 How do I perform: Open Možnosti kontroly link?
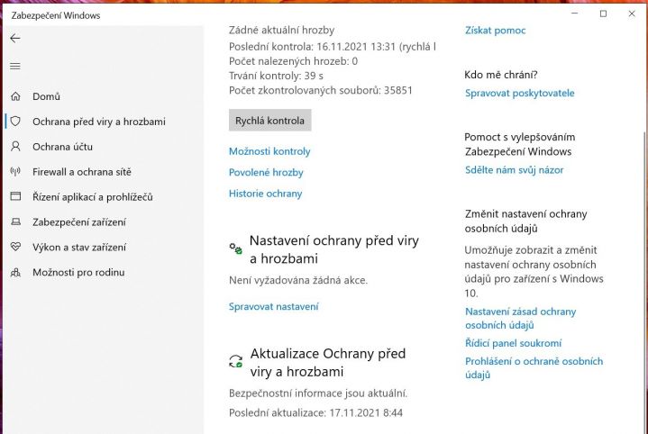pos(269,151)
